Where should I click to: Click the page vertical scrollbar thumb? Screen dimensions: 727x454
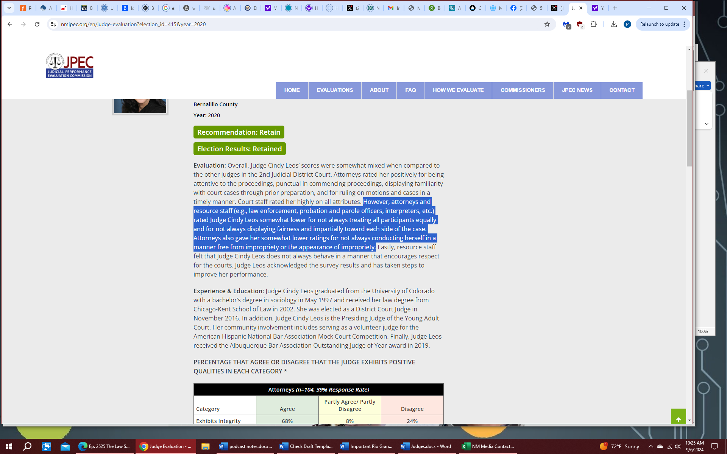click(689, 129)
